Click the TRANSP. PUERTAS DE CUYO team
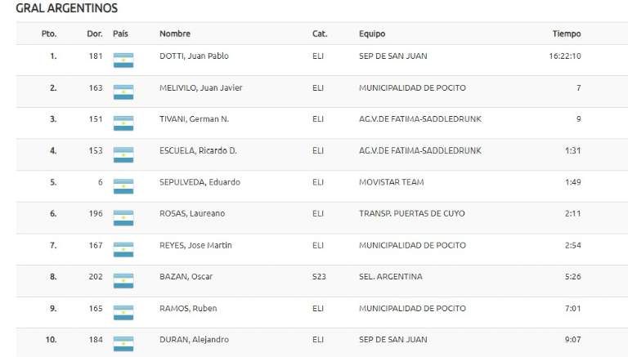The height and width of the screenshot is (357, 628). pyautogui.click(x=411, y=214)
